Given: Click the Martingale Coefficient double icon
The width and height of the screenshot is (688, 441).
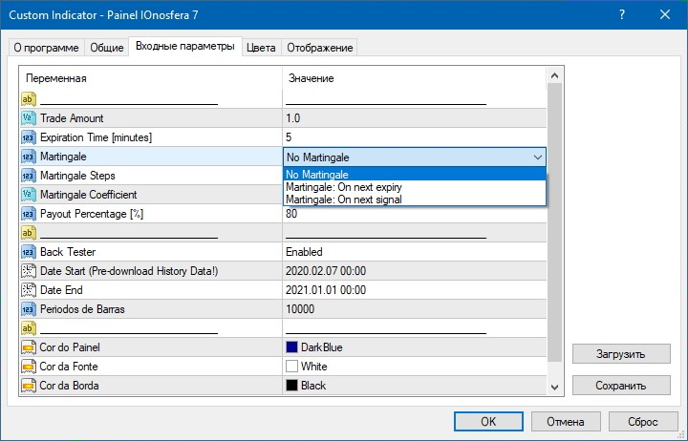Looking at the screenshot, I should pos(28,195).
